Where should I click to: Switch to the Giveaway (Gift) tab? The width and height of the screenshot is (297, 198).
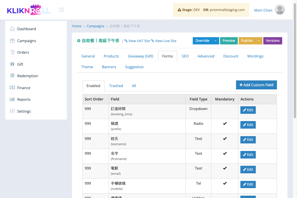coord(141,56)
